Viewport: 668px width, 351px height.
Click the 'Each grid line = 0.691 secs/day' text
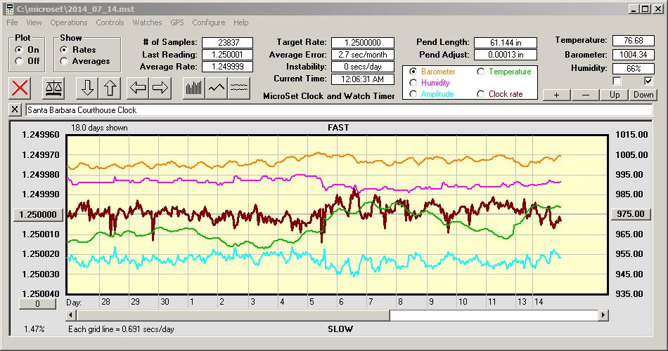[121, 329]
